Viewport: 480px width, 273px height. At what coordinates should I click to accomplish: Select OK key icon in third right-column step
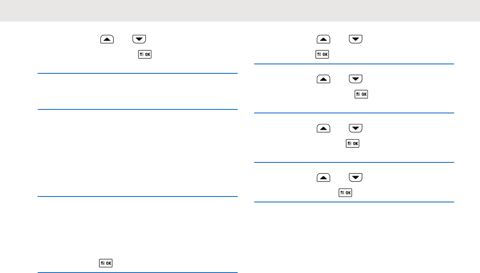pos(352,144)
